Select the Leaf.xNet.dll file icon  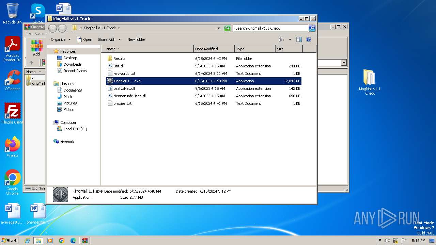(x=110, y=88)
